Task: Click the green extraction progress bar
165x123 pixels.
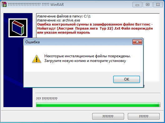Action: point(98,105)
